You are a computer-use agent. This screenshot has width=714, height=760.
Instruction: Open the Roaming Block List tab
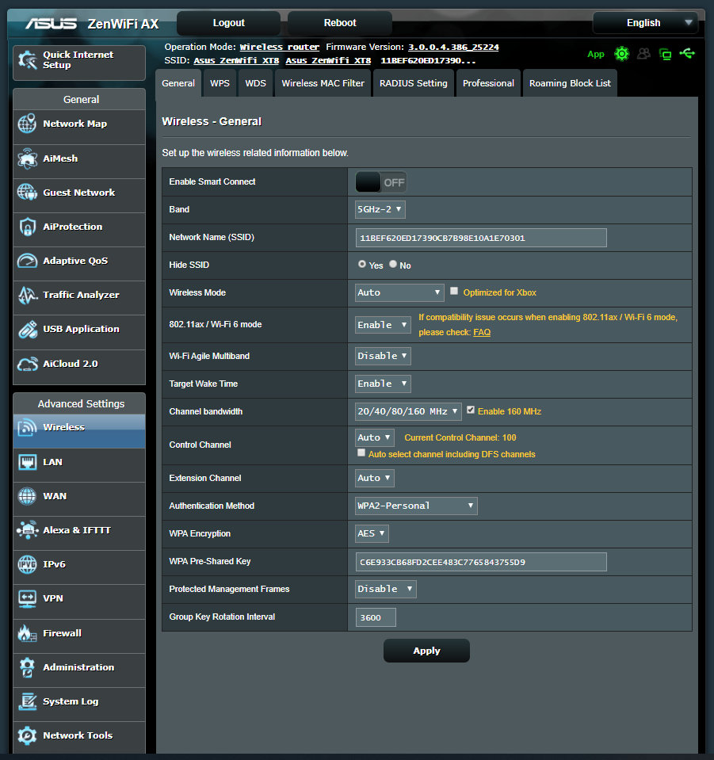[x=570, y=83]
